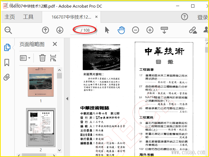209x157 pixels.
Task: Open the bookmarks panel
Action: click(x=7, y=63)
